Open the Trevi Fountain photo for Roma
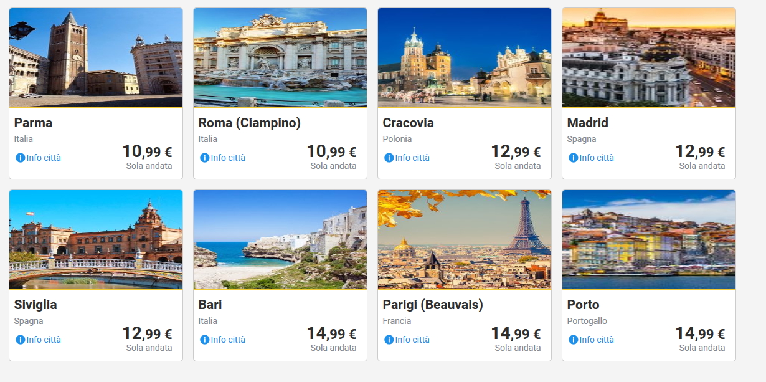The image size is (766, 382). point(280,57)
